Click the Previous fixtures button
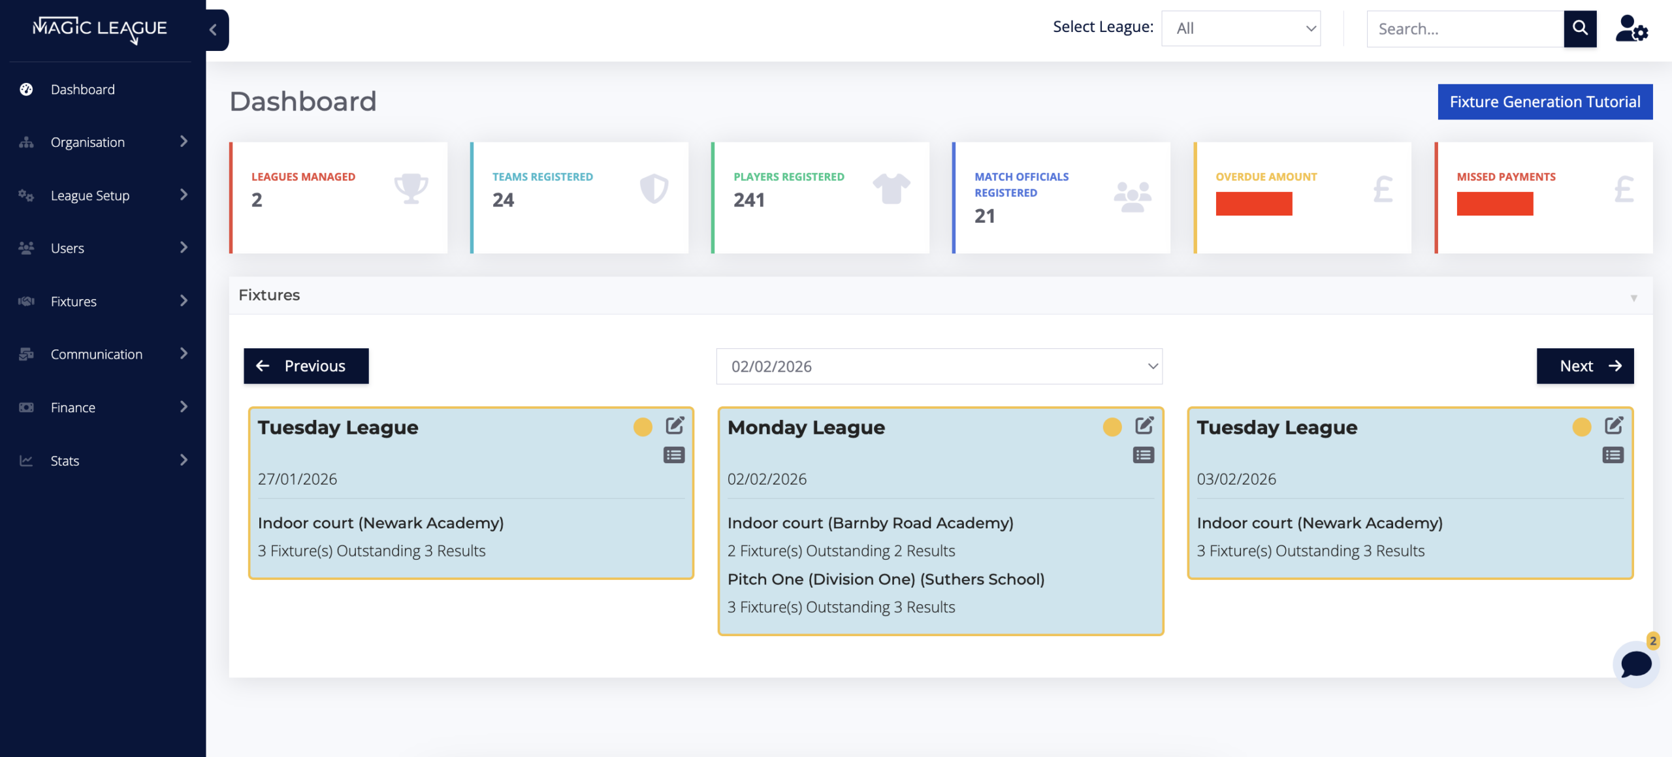The width and height of the screenshot is (1672, 757). pos(306,366)
